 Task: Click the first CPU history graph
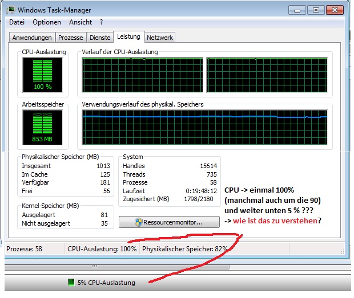(x=142, y=75)
